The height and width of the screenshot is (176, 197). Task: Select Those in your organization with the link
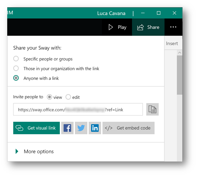(x=16, y=68)
